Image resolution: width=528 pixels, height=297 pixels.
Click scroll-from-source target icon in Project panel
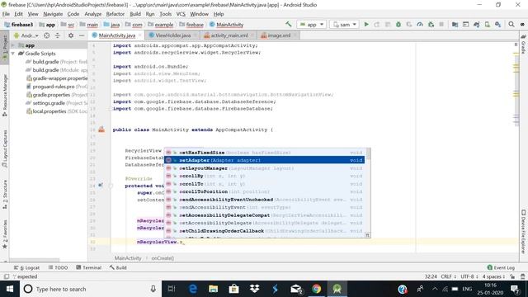(46, 35)
